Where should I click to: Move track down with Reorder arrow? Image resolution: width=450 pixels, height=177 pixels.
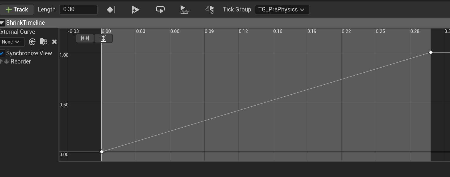pos(6,61)
